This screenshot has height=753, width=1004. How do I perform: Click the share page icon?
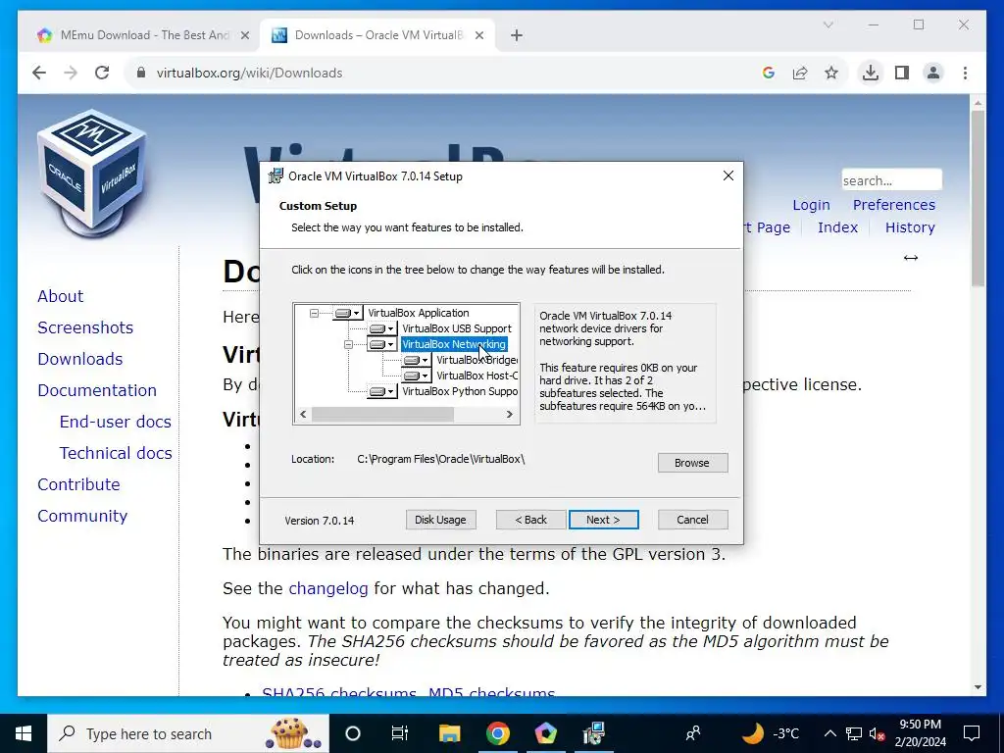800,73
